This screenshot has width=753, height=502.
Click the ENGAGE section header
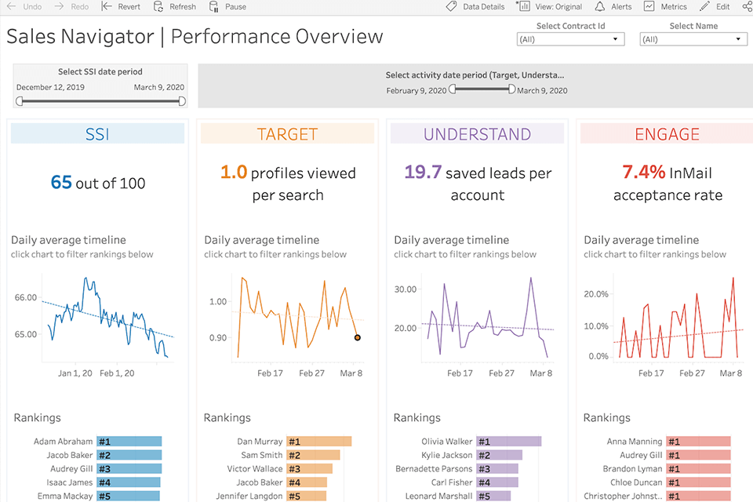pyautogui.click(x=667, y=133)
